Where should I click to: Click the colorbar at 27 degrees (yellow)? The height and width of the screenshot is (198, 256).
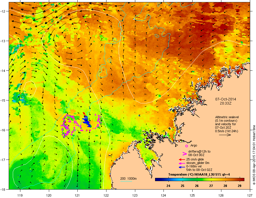[211, 180]
